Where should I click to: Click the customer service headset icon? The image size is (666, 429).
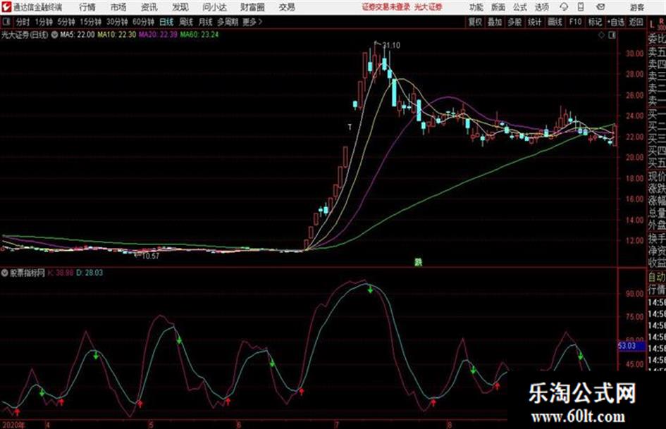coord(564,7)
